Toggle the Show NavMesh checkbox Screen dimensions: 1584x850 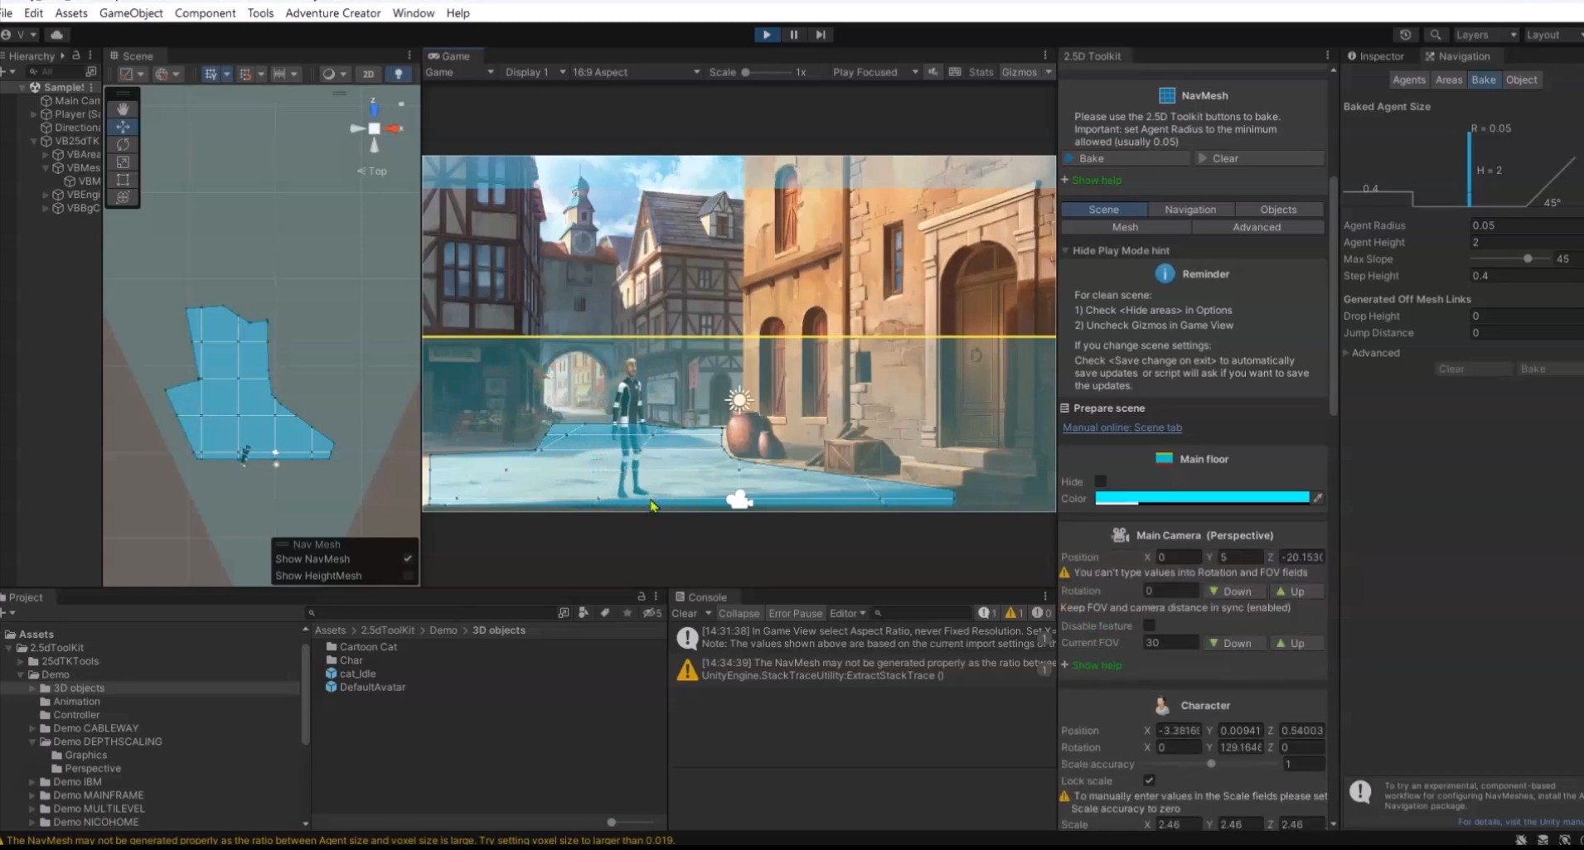407,559
